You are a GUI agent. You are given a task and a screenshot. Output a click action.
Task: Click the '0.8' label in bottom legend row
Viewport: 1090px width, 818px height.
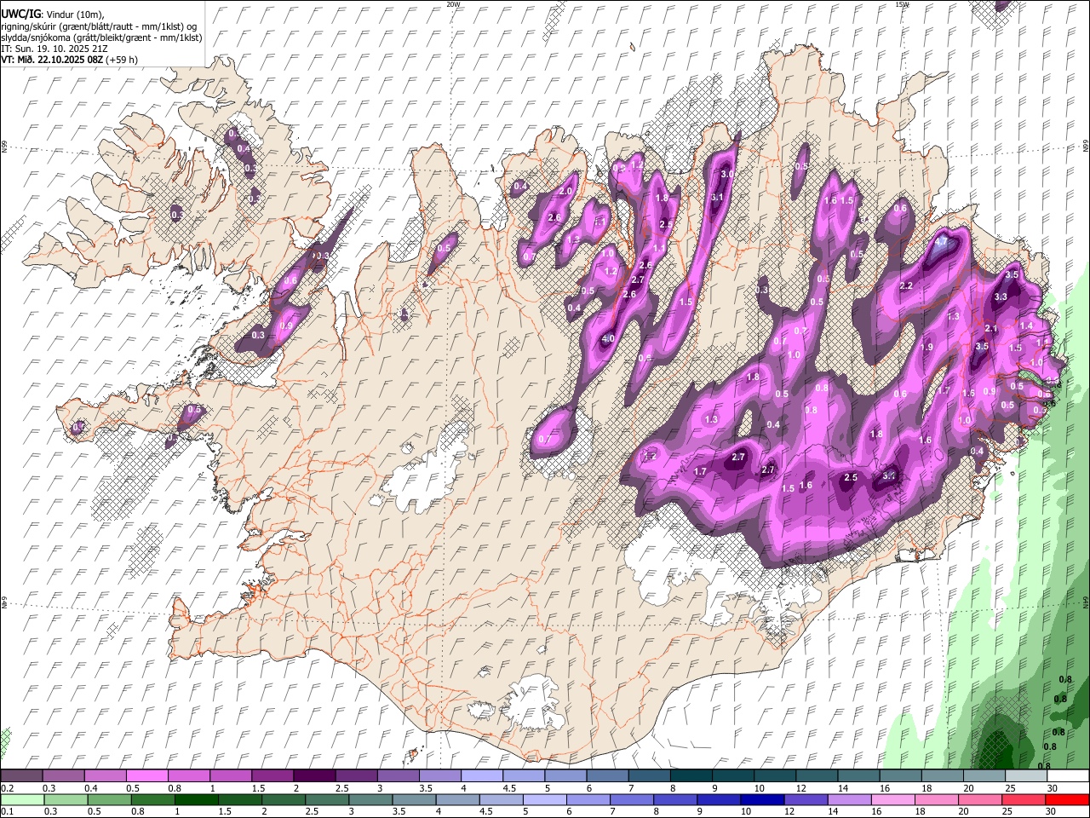tap(137, 811)
